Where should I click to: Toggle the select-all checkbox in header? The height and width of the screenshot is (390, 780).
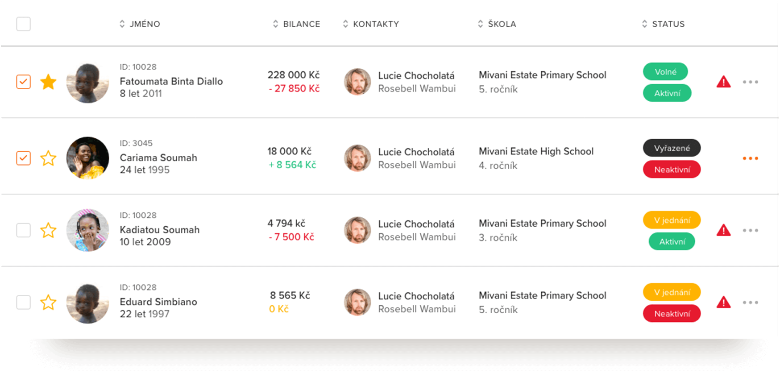point(23,24)
